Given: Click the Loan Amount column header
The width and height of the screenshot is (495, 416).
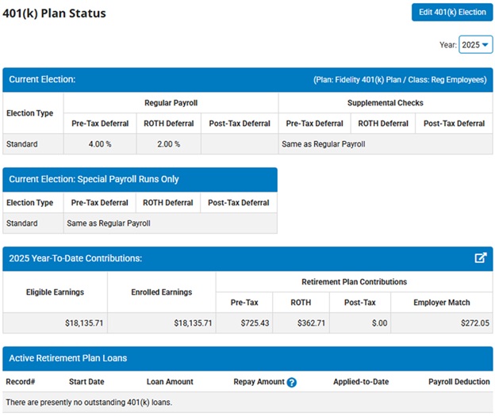Looking at the screenshot, I should click(170, 382).
